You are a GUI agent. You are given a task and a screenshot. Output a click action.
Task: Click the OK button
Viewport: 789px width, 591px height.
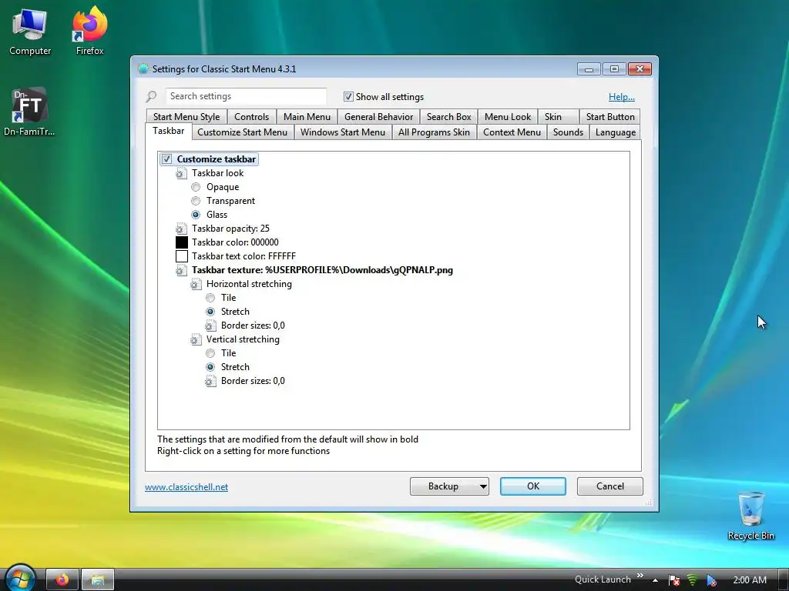[533, 486]
